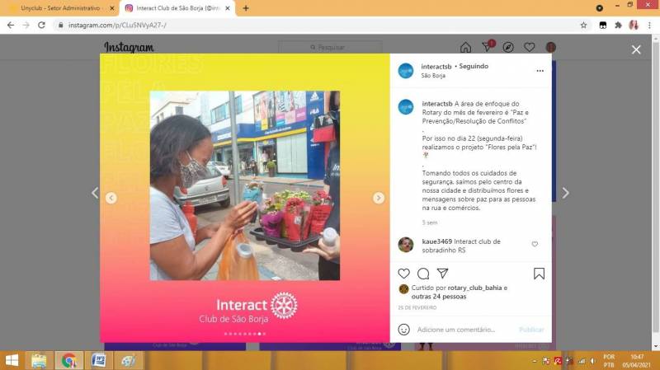Bookmark this page with the star icon
The image size is (660, 370).
[583, 26]
